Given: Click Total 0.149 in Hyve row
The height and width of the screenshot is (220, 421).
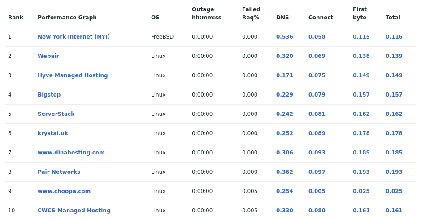Looking at the screenshot, I should [x=394, y=75].
